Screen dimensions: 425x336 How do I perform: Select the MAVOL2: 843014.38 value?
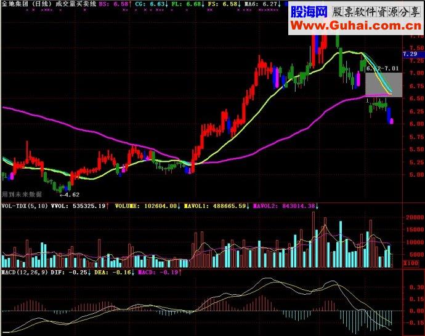284,206
